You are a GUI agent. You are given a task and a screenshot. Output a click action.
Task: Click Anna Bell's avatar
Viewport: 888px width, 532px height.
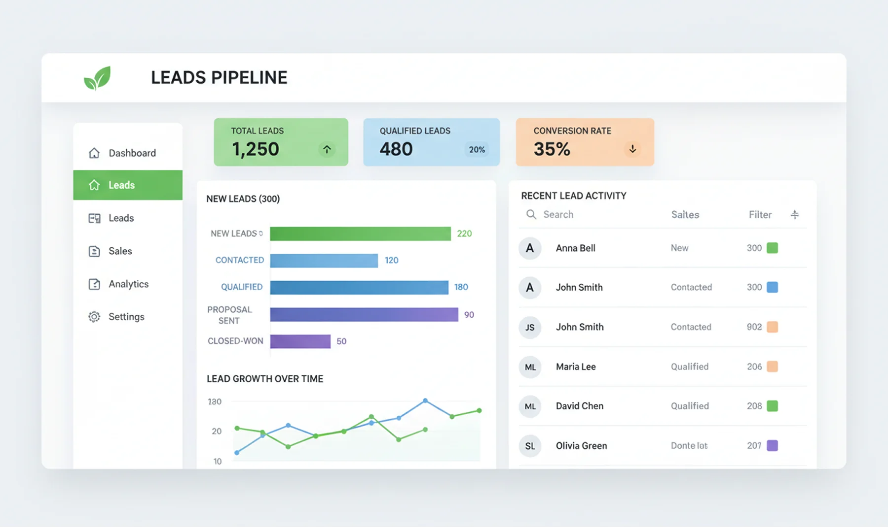530,248
